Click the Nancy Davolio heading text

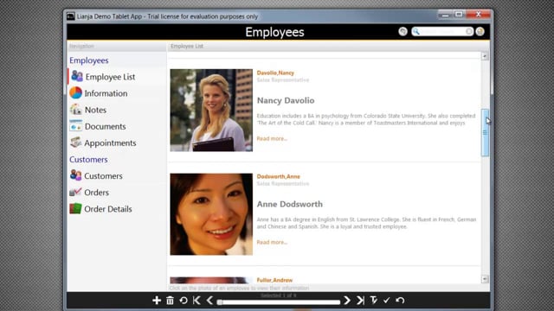point(286,100)
